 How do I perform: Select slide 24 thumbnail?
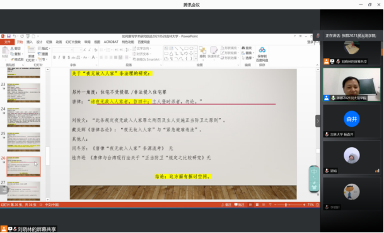[x=23, y=117]
